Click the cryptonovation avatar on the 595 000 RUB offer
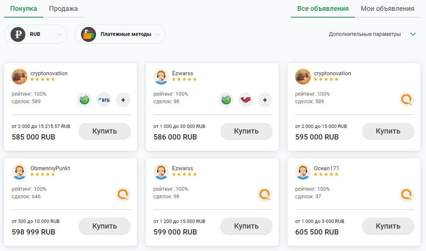Viewport: 426px width, 251px height. pos(303,76)
